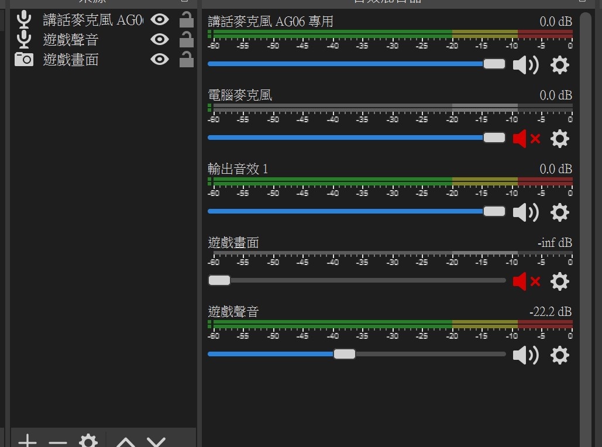602x447 pixels.
Task: Open settings gear for 輸出音效 1
Action: point(559,212)
